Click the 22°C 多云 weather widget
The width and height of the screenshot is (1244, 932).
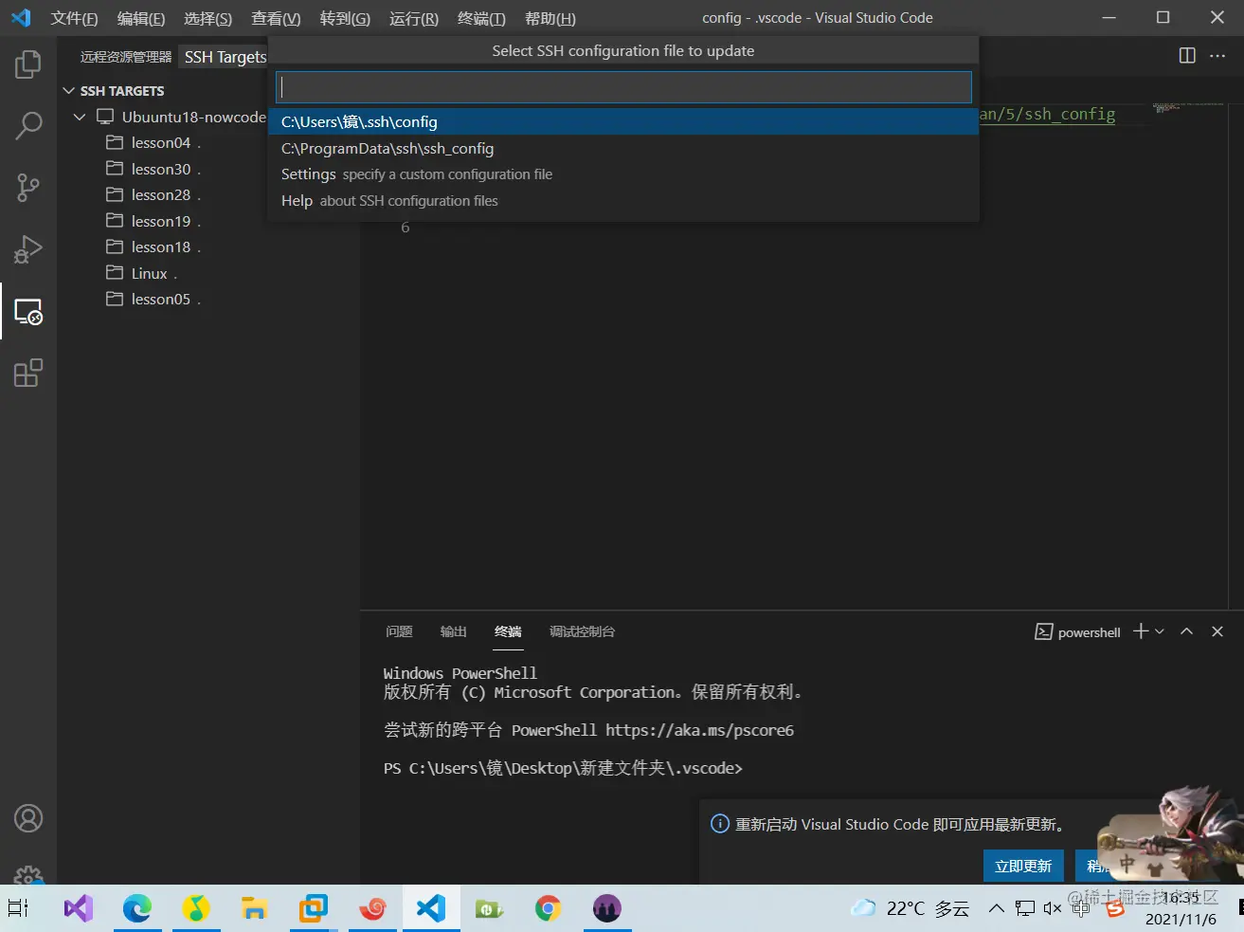[910, 908]
